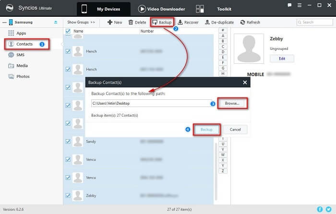
Task: Jump to # in alphabet index
Action: pos(223,30)
